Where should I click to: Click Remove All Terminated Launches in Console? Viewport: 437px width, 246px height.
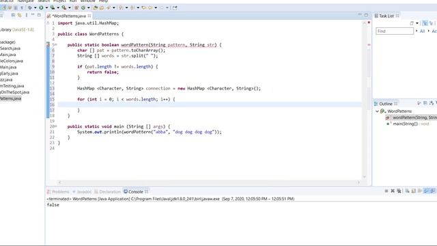click(399, 191)
